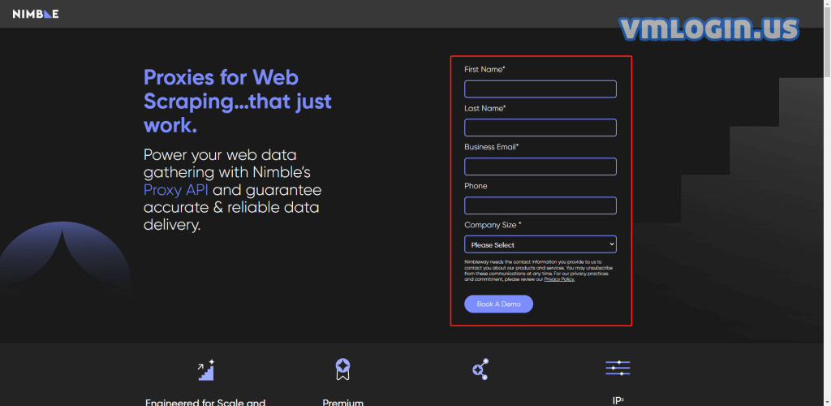The height and width of the screenshot is (406, 831).
Task: Click the 'IP²' feature label
Action: click(x=618, y=400)
